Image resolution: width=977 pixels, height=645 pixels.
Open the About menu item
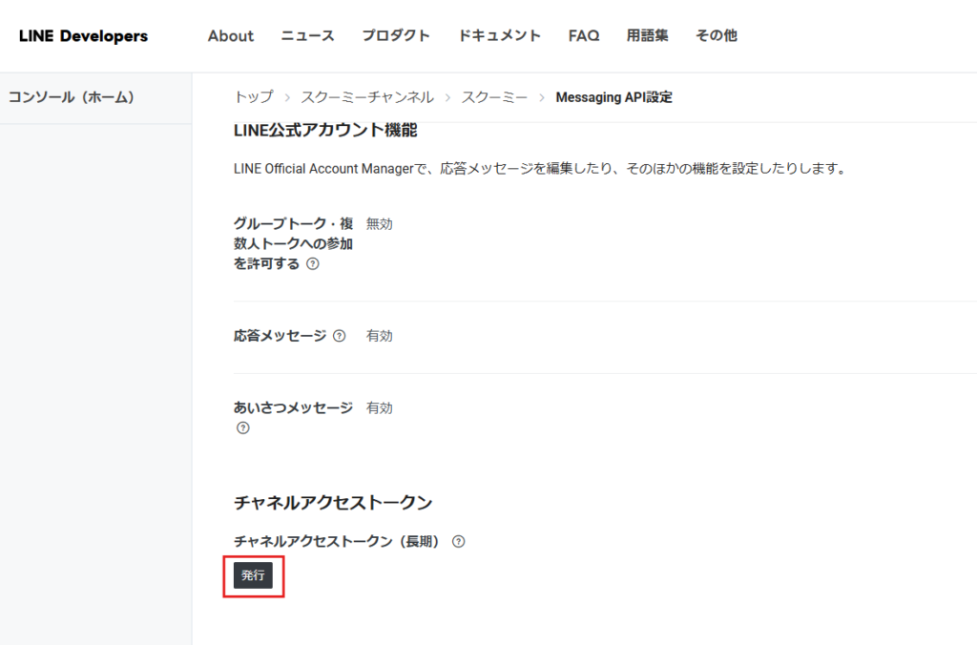click(231, 36)
